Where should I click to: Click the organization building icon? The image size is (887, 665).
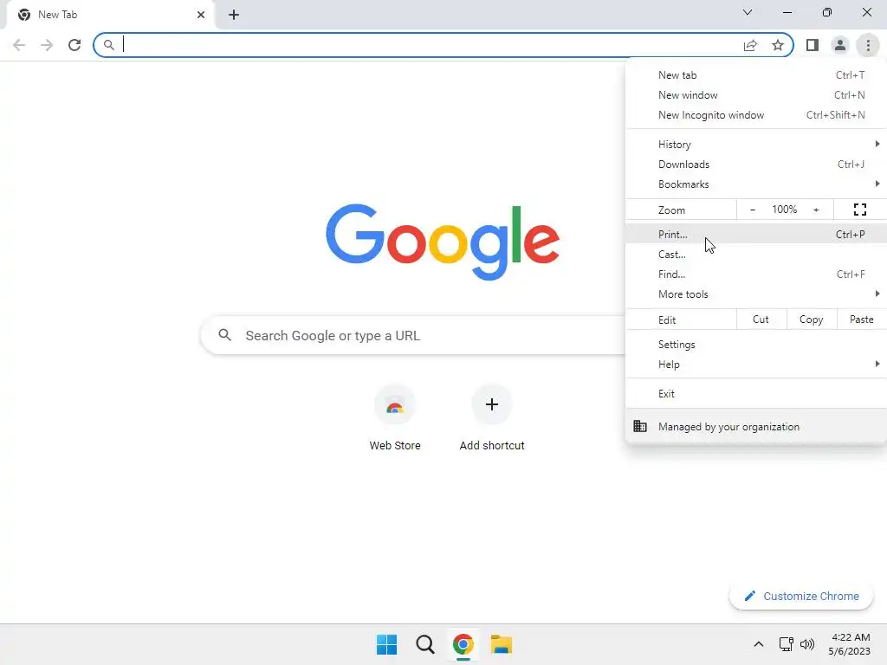(x=640, y=426)
